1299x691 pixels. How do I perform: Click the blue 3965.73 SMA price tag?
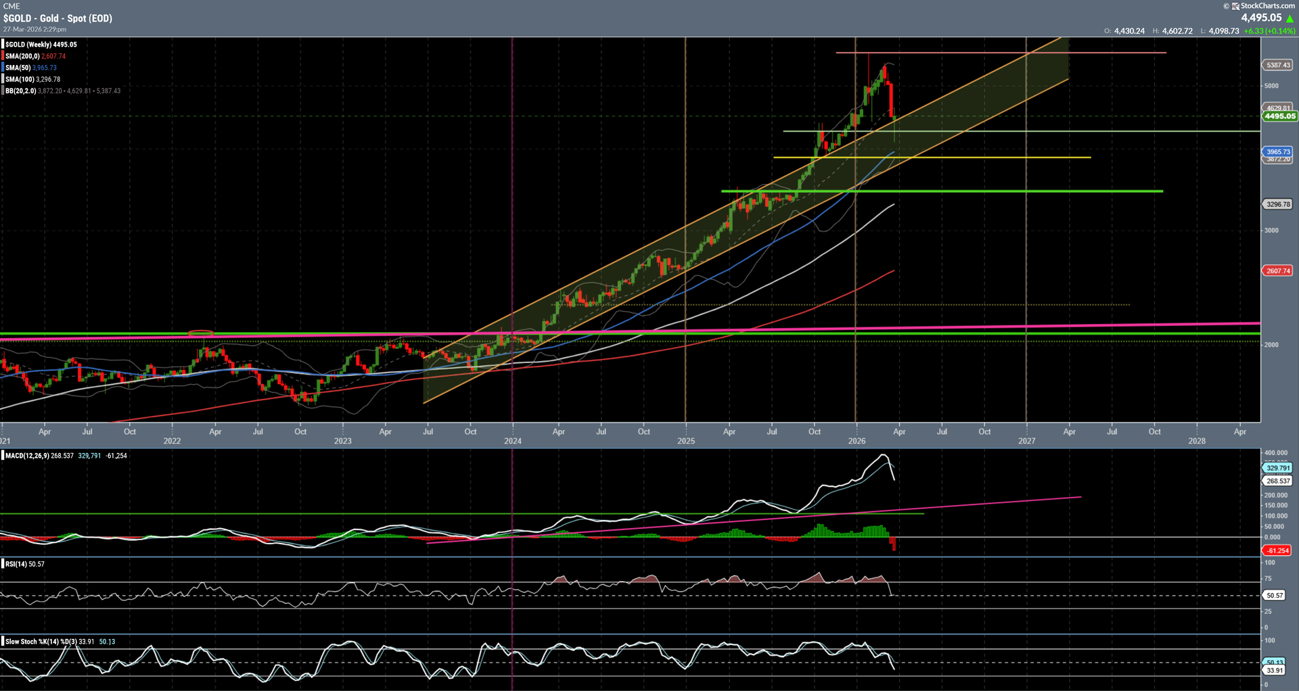[1278, 152]
